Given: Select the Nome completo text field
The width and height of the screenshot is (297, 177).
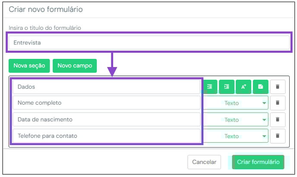Looking at the screenshot, I should tap(107, 103).
